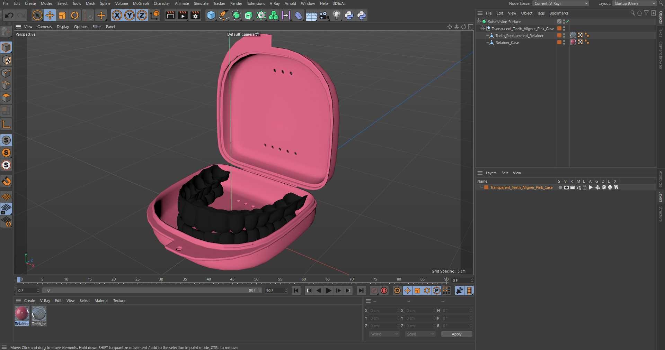Image resolution: width=665 pixels, height=350 pixels.
Task: Open viewport Cameras menu
Action: (x=45, y=27)
